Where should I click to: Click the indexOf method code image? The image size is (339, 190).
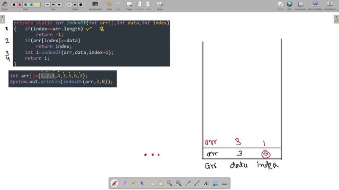click(91, 43)
